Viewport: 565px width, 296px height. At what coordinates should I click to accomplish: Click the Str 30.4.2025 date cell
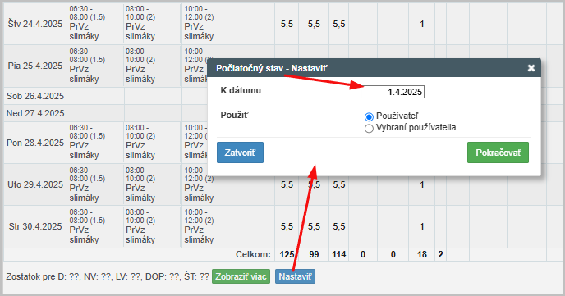click(35, 226)
